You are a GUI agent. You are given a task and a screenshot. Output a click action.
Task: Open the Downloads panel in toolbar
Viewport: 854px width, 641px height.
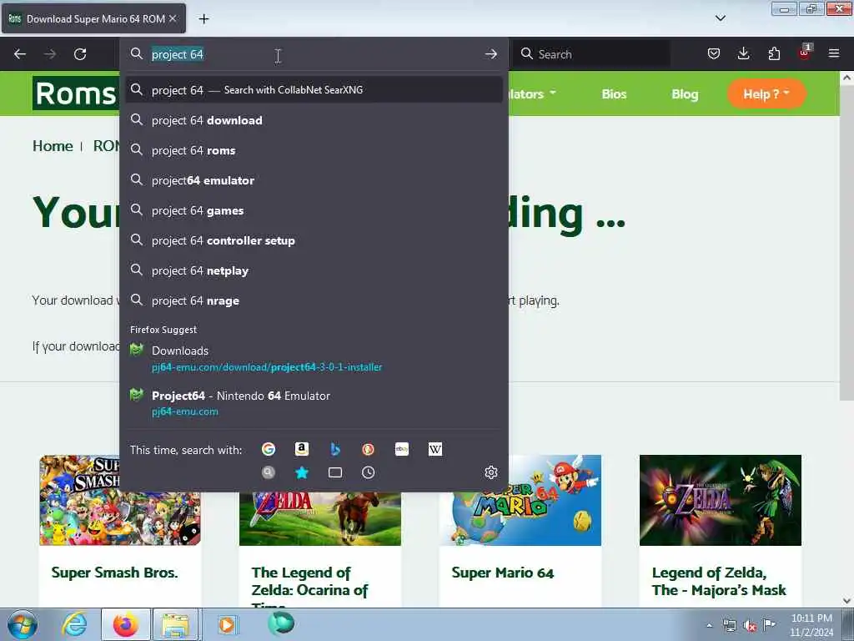[743, 53]
